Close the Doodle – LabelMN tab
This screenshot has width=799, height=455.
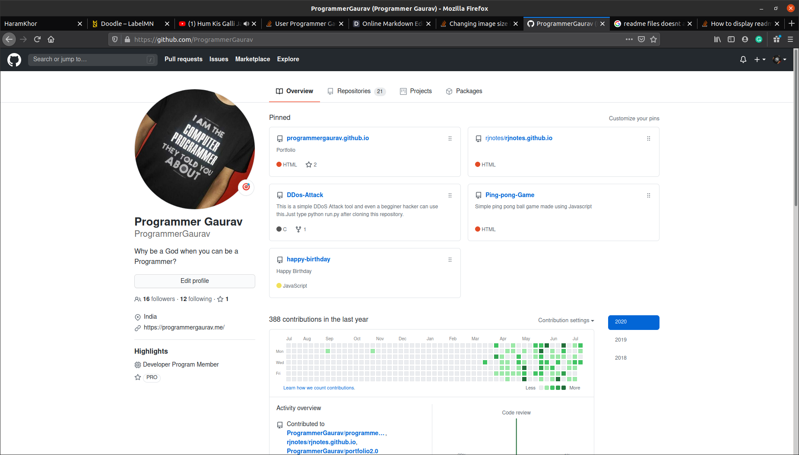(x=167, y=24)
